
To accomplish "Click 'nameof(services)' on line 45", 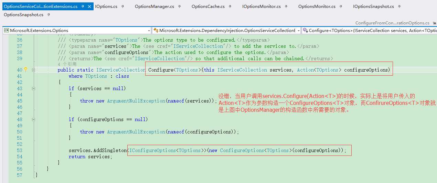I will click(x=190, y=101).
